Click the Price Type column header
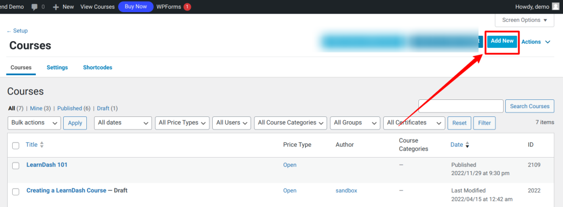 click(297, 144)
